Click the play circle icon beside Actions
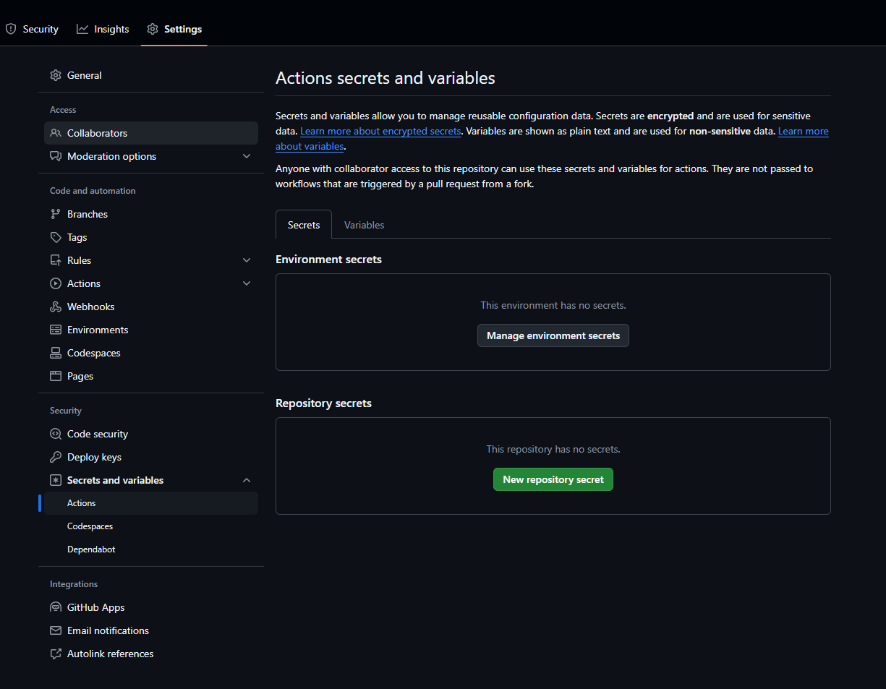886x689 pixels. [x=56, y=283]
